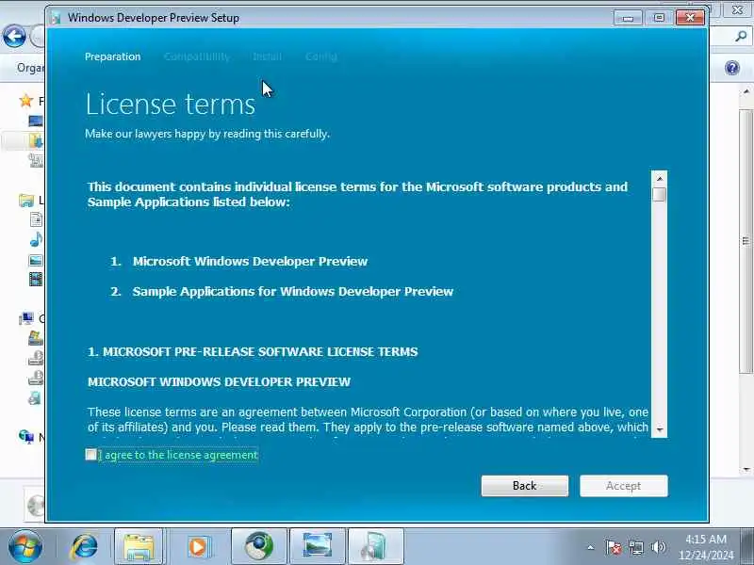
Task: Open the Organize menu in Explorer
Action: tap(30, 68)
